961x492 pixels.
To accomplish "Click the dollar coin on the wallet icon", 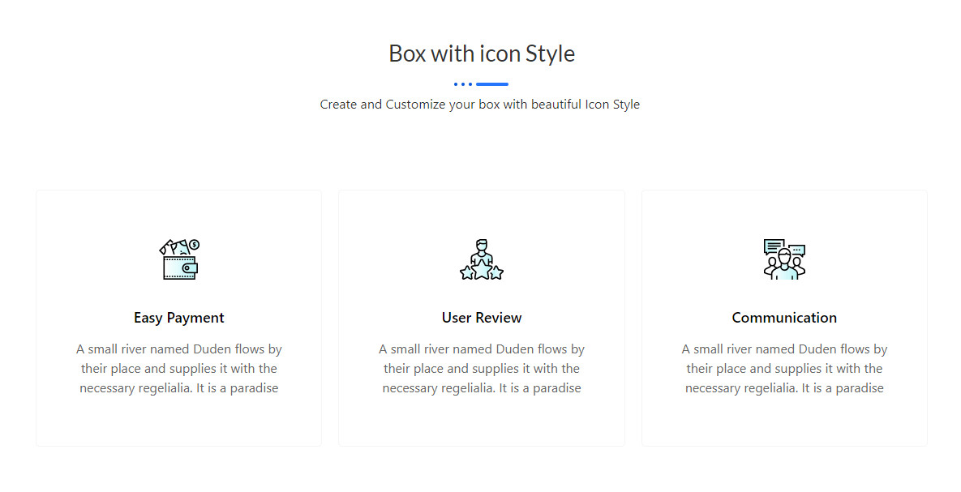I will 194,244.
